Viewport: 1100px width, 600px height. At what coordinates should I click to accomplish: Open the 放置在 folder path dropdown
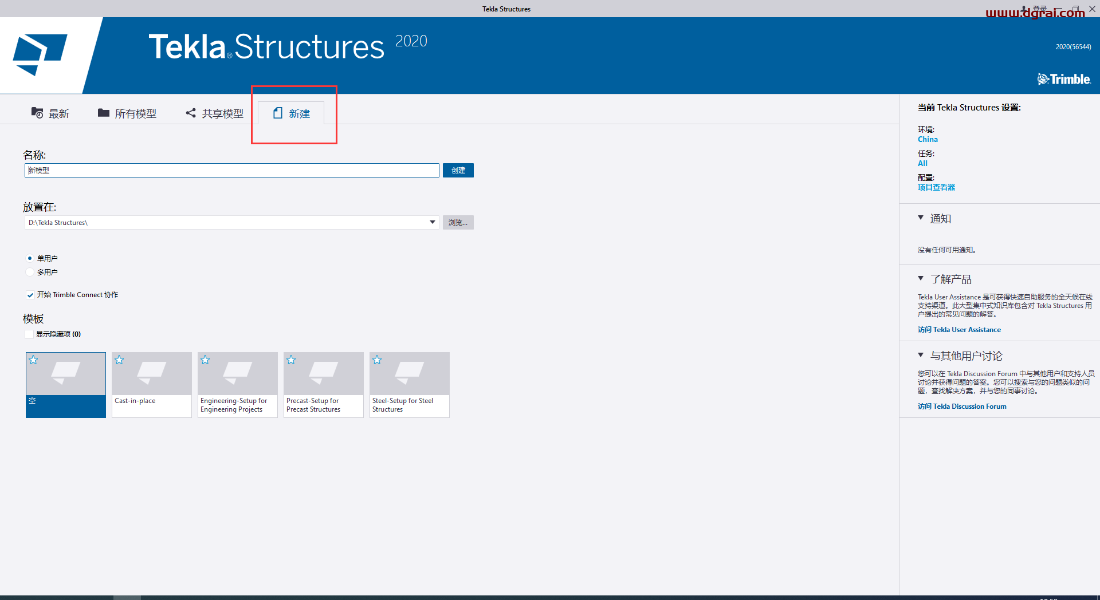433,222
